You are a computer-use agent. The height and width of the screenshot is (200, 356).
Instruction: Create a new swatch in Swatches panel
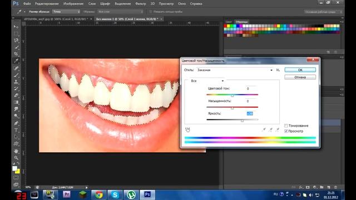328,52
